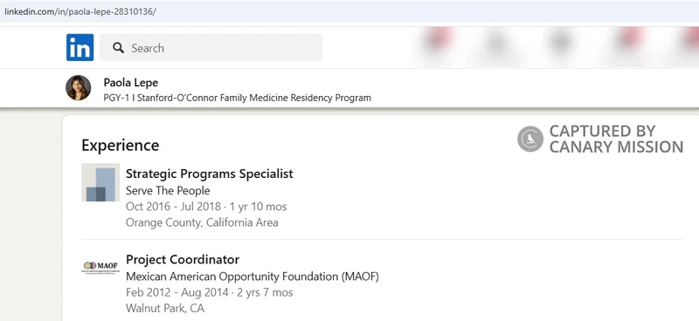Viewport: 699px width, 321px height.
Task: Click the magnifying glass search icon
Action: [x=118, y=48]
